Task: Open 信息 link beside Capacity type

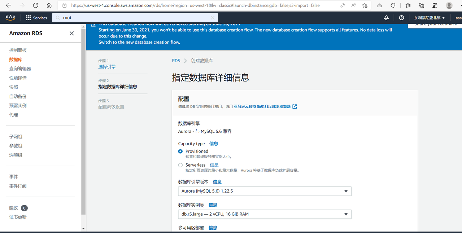Action: [213, 144]
